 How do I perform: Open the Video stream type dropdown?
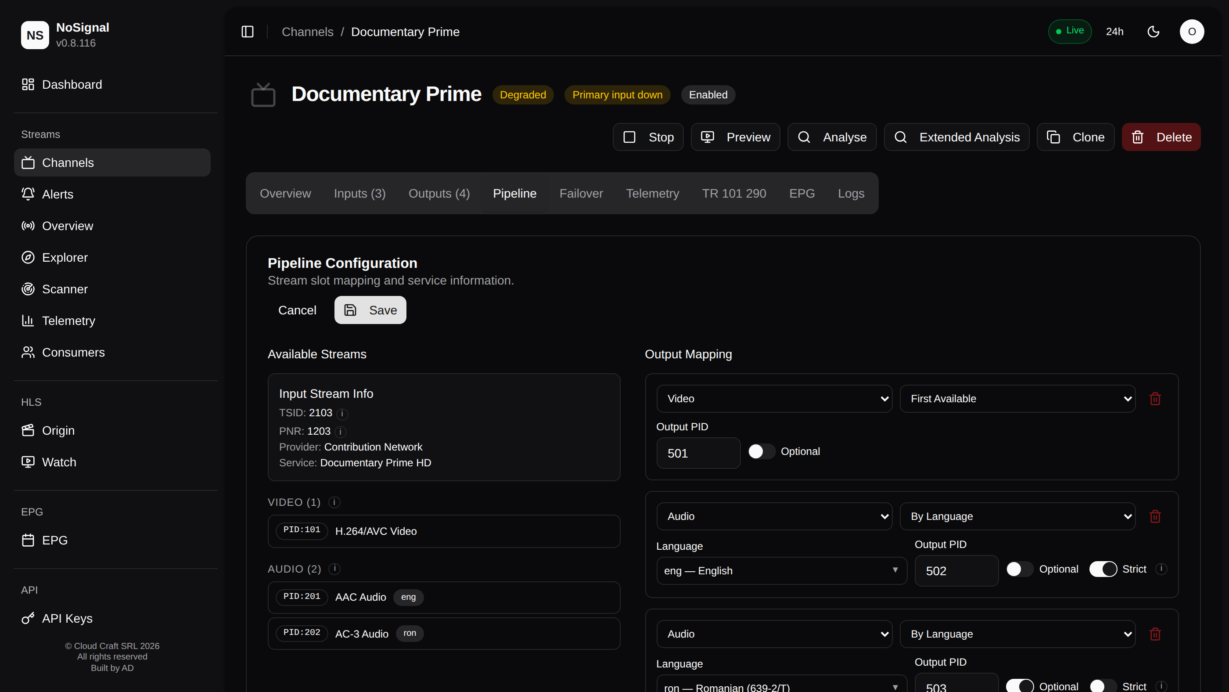(774, 399)
